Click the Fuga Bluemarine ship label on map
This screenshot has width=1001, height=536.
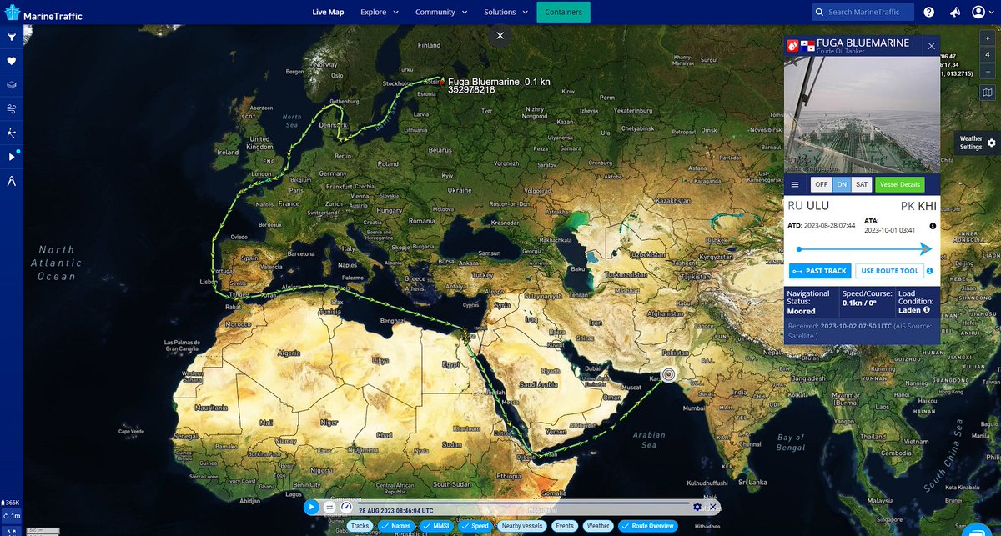pyautogui.click(x=500, y=85)
